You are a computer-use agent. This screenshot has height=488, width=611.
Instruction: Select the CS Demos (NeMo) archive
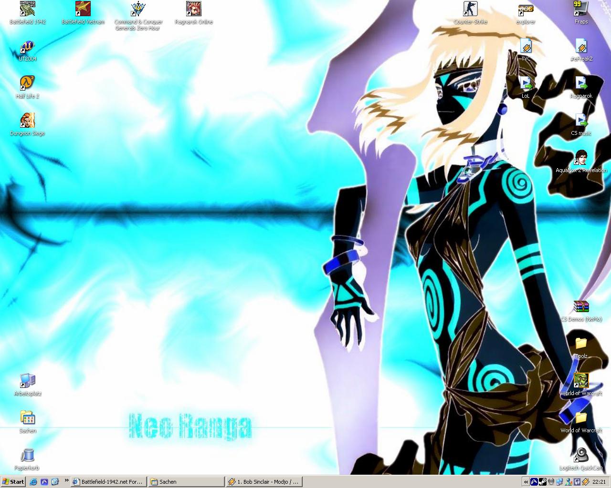[x=581, y=310]
